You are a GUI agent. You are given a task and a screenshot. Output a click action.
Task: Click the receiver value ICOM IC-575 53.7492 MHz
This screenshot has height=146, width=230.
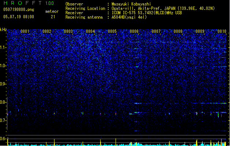(x=147, y=13)
